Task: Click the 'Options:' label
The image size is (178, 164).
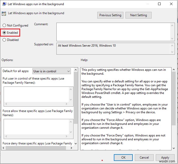Action: (8, 60)
